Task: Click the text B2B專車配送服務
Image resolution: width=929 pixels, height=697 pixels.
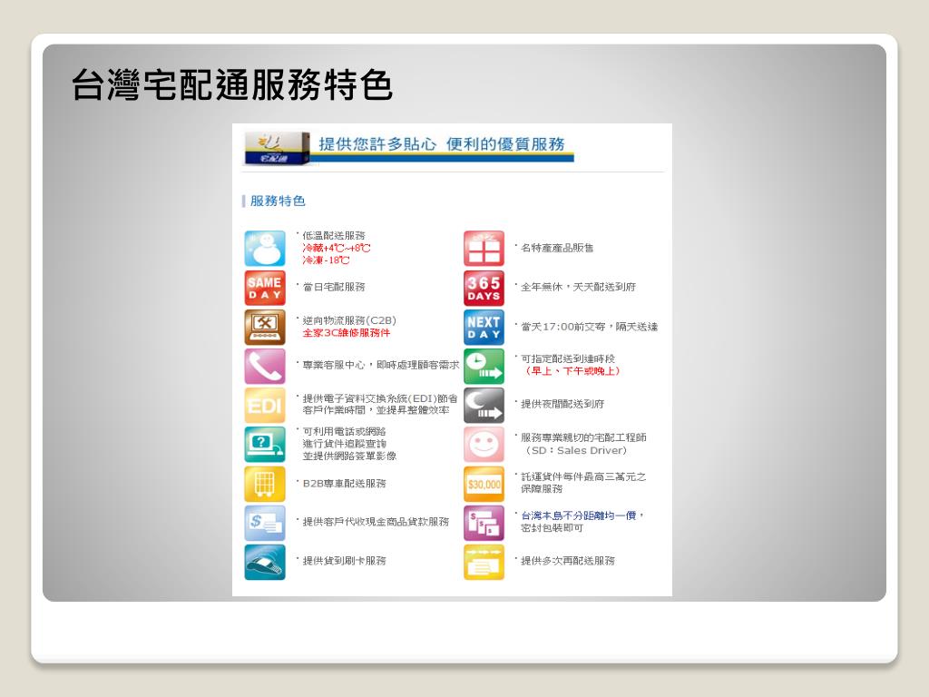Action: tap(344, 484)
